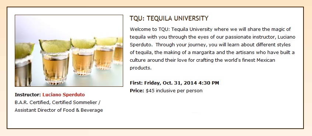Click the $45 inclusive per person price

[x=174, y=91]
